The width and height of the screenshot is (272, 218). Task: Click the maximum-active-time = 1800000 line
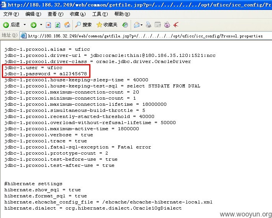pos(72,129)
